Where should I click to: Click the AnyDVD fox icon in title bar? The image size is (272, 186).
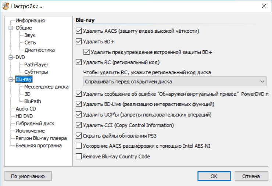[x=6, y=6]
